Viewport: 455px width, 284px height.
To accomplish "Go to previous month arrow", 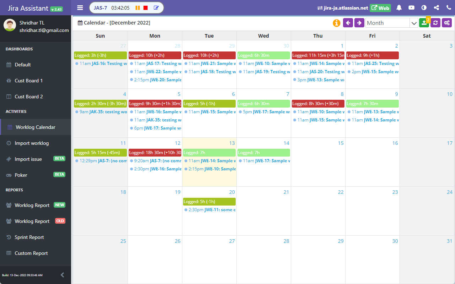I will click(x=348, y=23).
